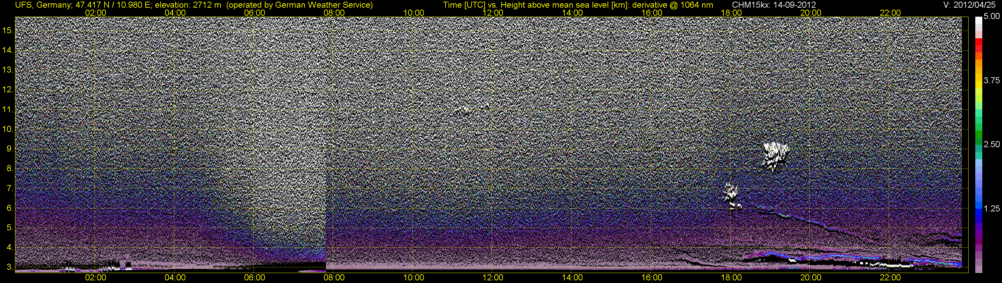
Task: Click the 18:00 label on the top time axis
Action: click(732, 13)
